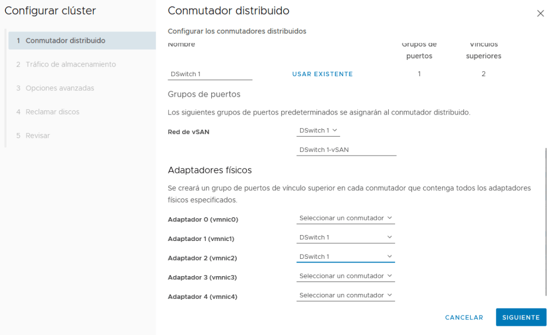Click the CANCELAR button
Screen dimensions: 553x335
[x=464, y=318]
